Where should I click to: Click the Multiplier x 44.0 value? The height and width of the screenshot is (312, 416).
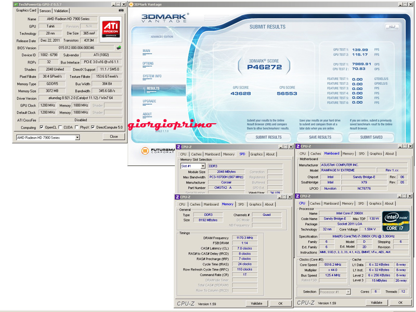(x=333, y=270)
